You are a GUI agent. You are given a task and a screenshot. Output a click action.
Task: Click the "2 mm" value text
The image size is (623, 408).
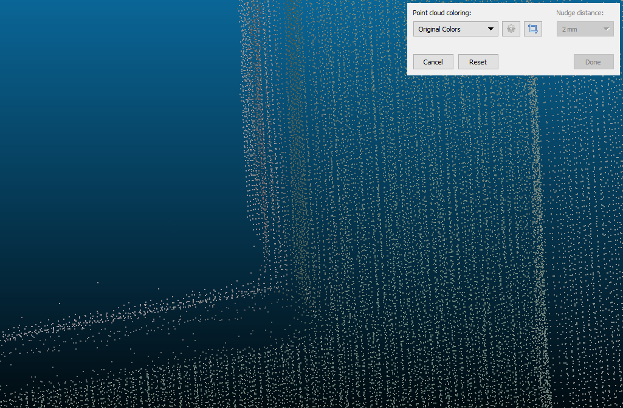(x=570, y=29)
